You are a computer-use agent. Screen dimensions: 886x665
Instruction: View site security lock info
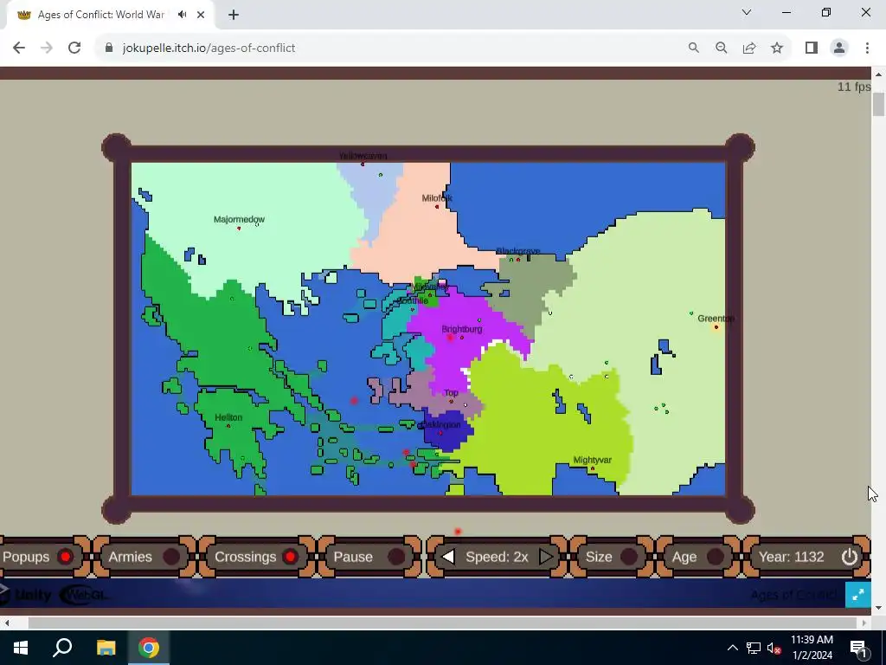[x=109, y=48]
